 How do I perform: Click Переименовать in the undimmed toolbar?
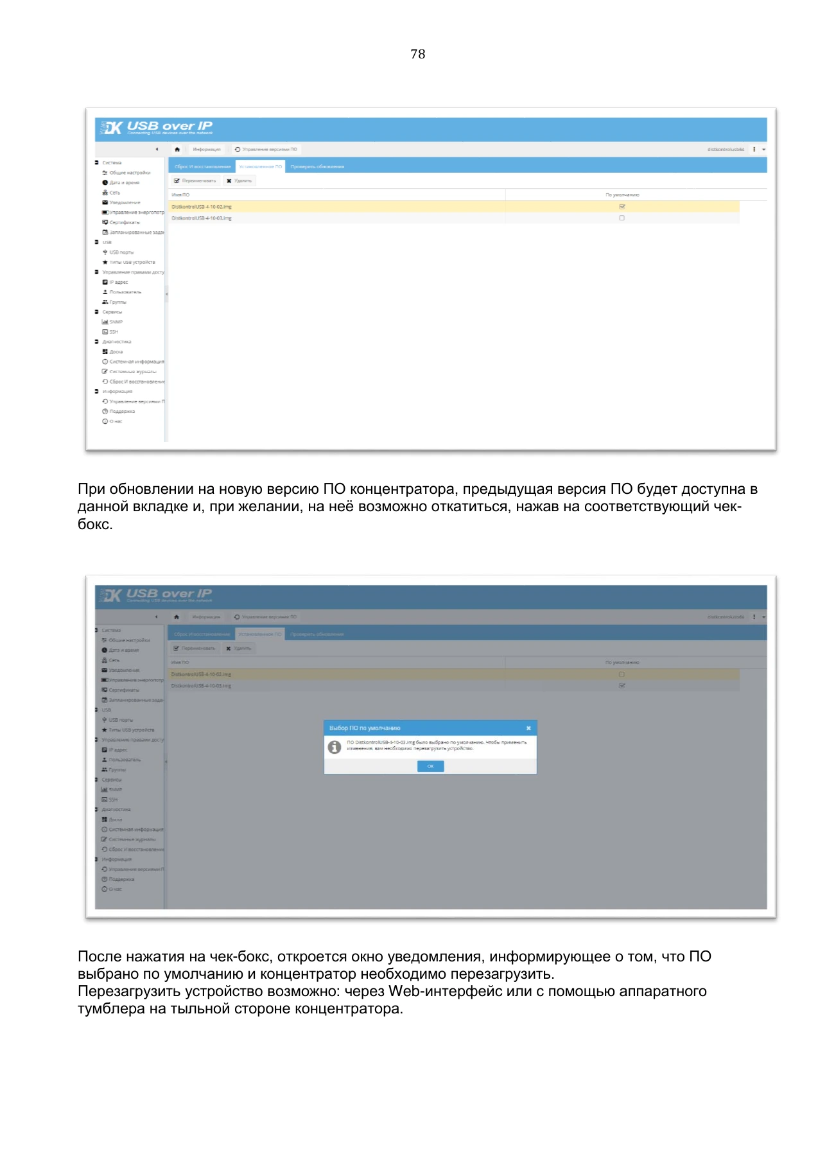coord(195,181)
